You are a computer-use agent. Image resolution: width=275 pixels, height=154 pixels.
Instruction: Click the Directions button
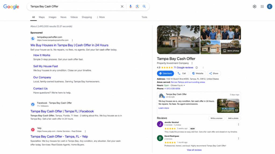(165, 74)
